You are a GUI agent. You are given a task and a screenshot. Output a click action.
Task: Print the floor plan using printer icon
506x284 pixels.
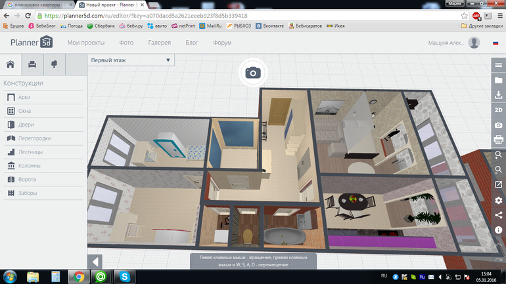coord(499,140)
